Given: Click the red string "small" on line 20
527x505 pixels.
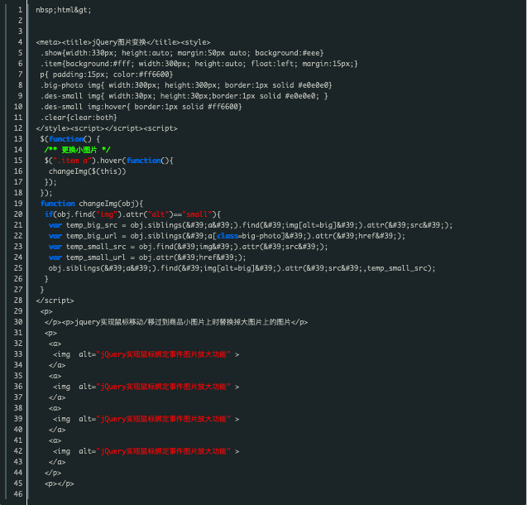Looking at the screenshot, I should click(x=197, y=214).
